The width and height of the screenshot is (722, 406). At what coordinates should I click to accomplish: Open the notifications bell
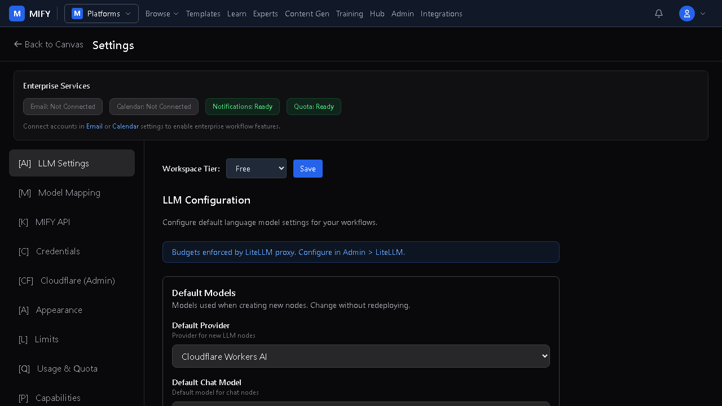659,14
